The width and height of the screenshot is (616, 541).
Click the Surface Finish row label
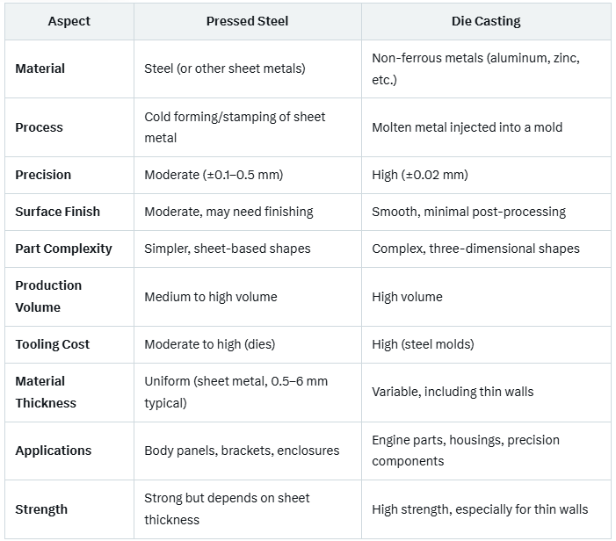(x=58, y=212)
